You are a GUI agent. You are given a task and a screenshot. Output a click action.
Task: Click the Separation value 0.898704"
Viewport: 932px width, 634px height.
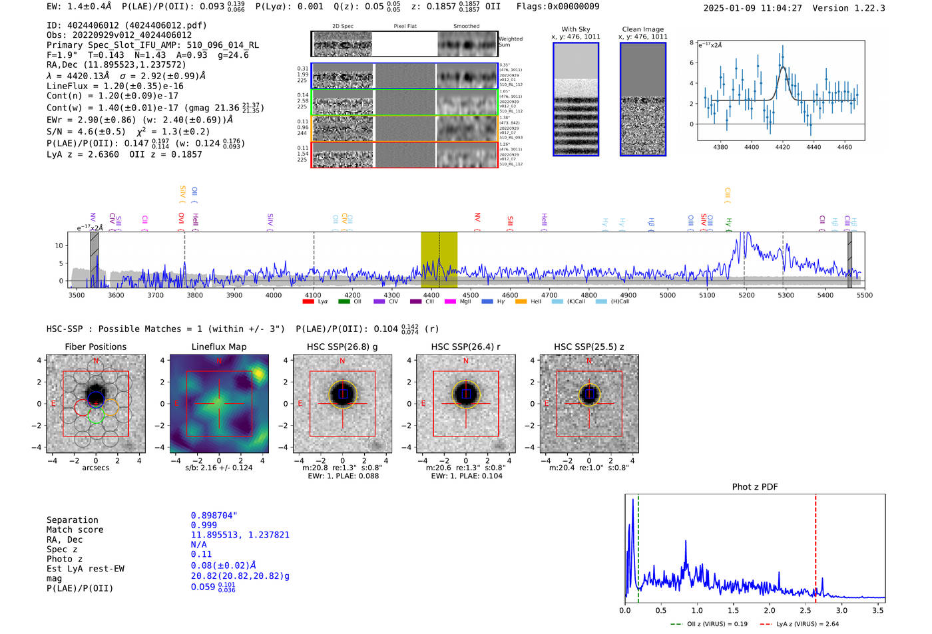(x=214, y=516)
